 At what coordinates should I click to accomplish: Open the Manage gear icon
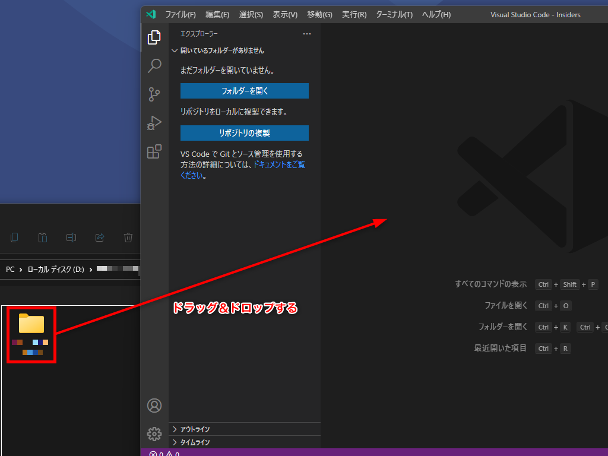pos(154,434)
